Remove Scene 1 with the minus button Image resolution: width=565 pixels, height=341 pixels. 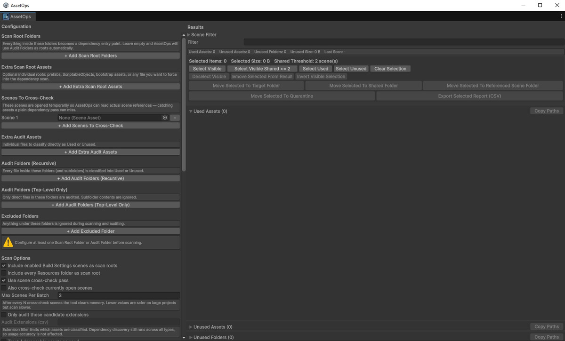(x=175, y=118)
